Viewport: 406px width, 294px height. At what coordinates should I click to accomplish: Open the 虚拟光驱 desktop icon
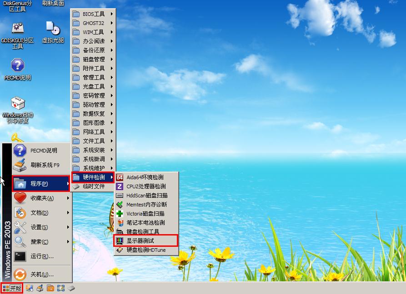(x=53, y=32)
